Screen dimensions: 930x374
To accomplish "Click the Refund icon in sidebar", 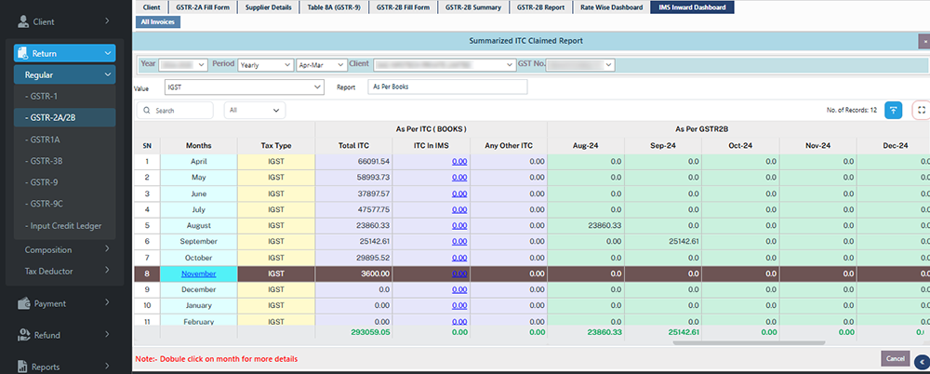I will [22, 335].
